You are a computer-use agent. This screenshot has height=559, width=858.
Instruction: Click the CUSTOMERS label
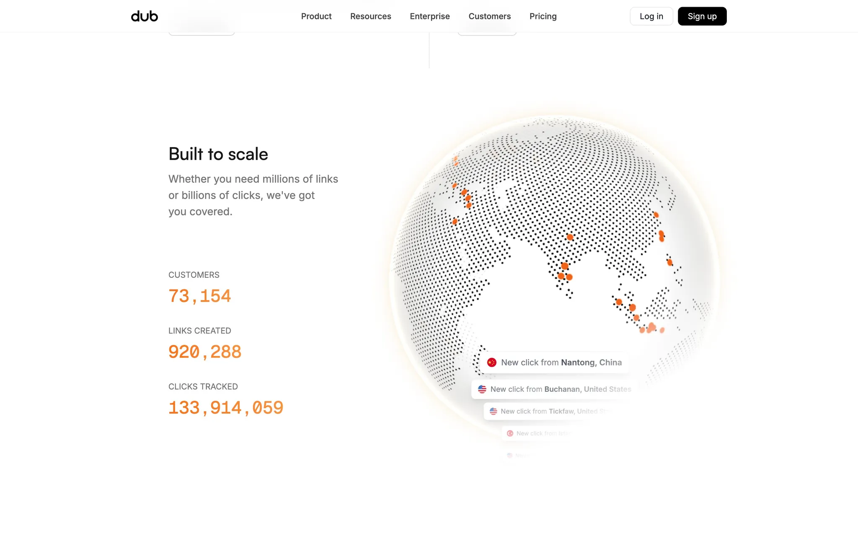tap(194, 275)
